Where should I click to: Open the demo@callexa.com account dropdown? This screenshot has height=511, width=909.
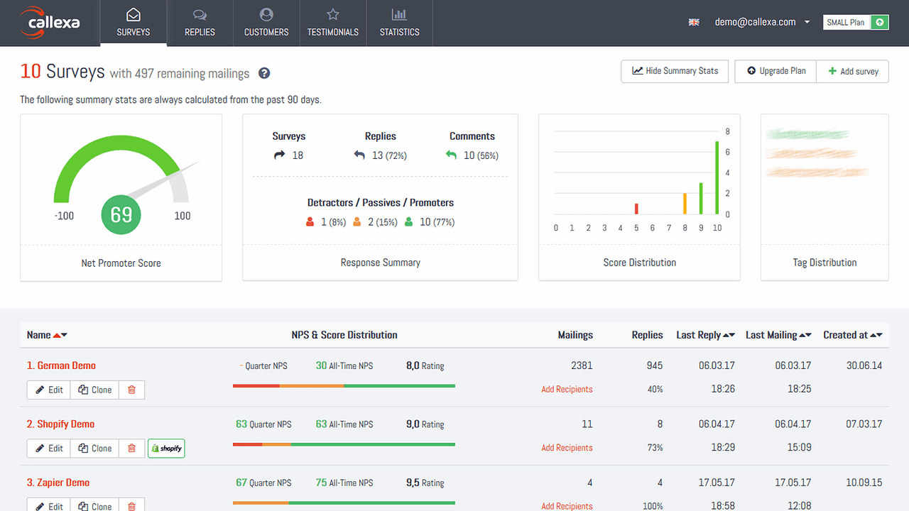click(762, 22)
